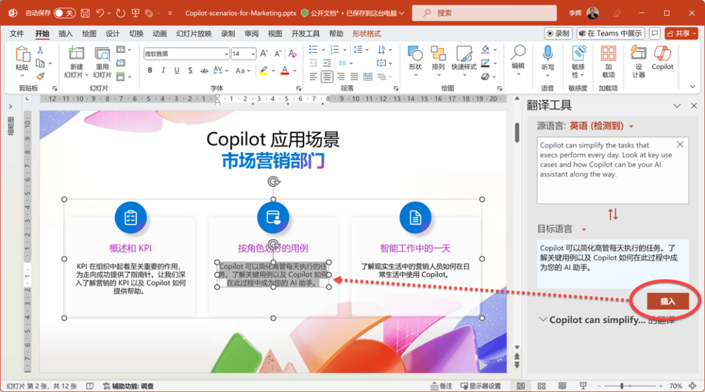Fit slide to window icon in status bar

[693, 385]
